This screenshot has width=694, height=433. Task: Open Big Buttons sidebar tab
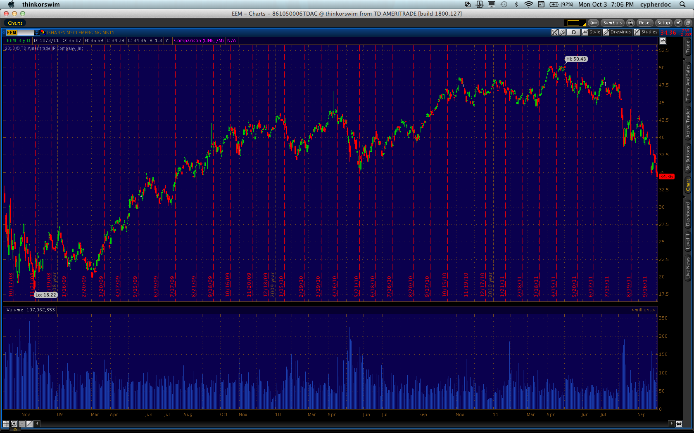click(688, 158)
